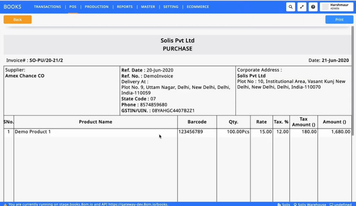Open the SETTING menu

[171, 7]
